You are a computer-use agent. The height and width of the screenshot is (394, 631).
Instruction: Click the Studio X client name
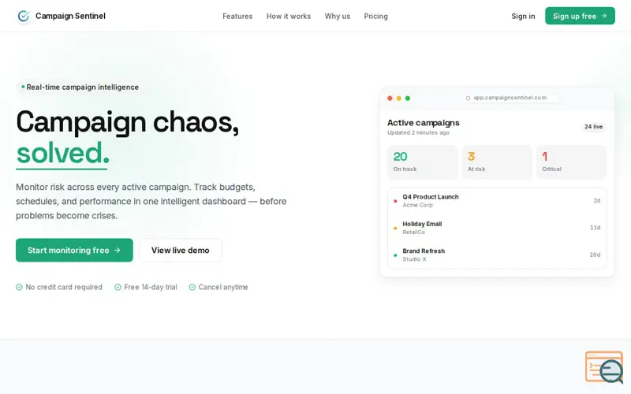click(x=414, y=259)
